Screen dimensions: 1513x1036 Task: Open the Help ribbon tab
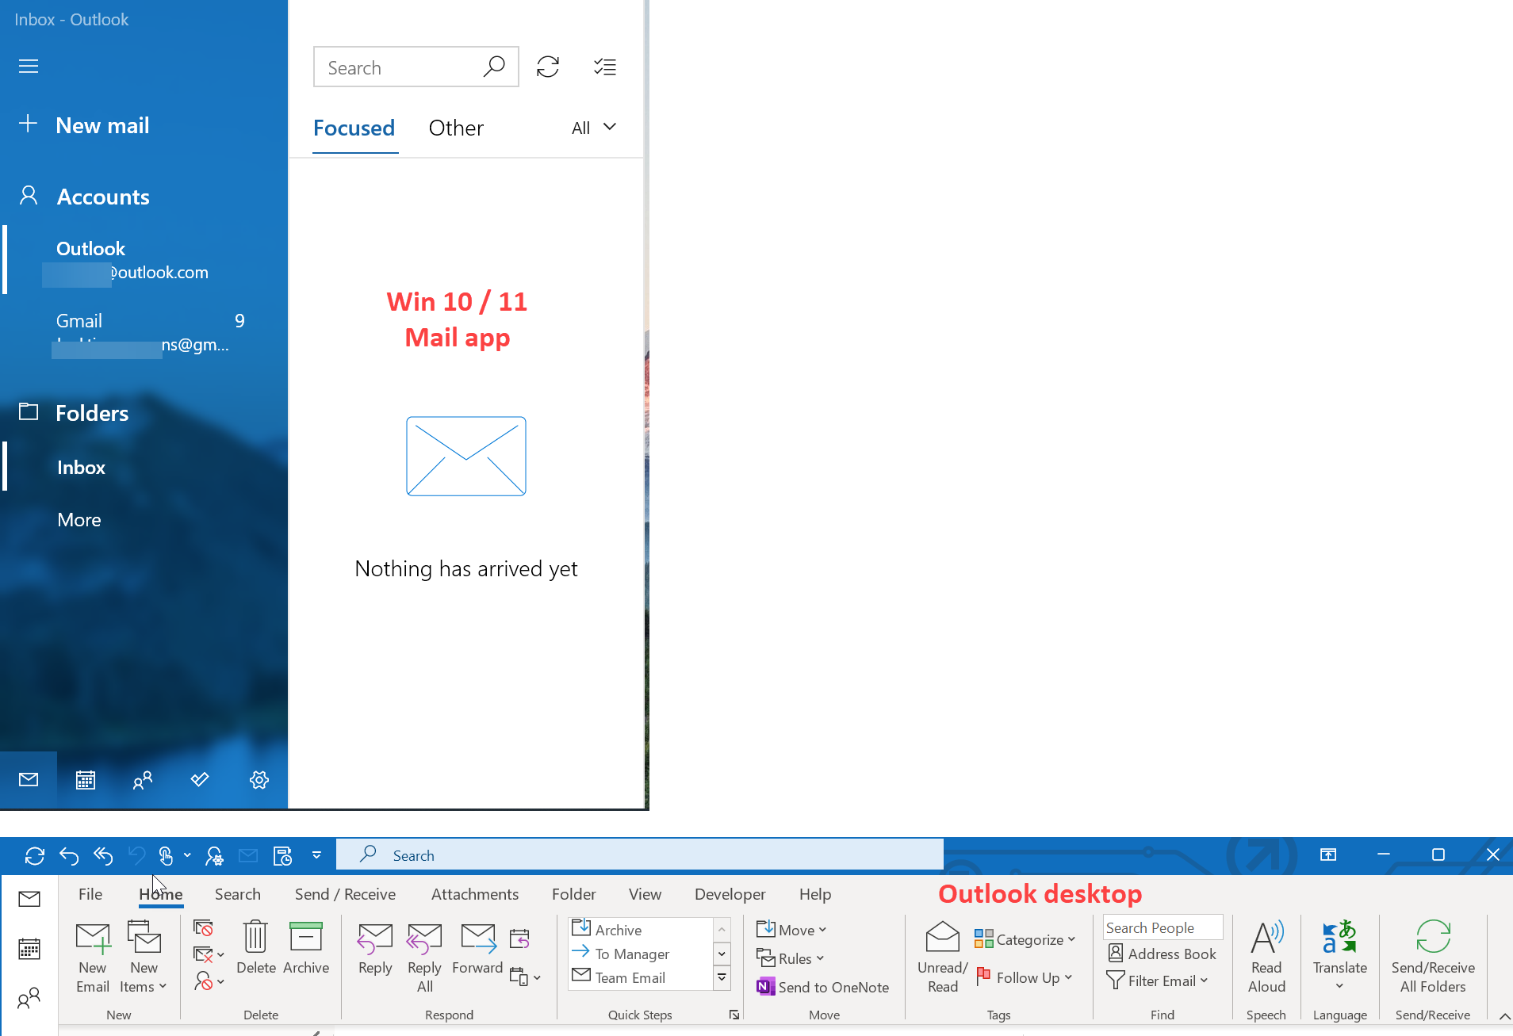point(814,894)
